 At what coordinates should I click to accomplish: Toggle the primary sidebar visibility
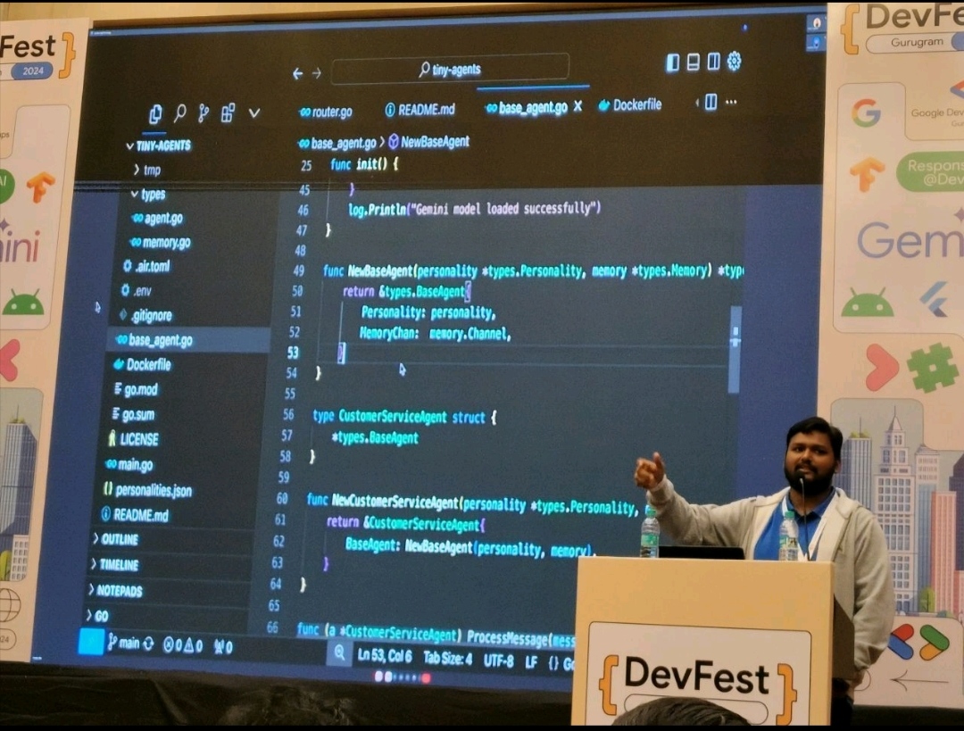tap(673, 62)
